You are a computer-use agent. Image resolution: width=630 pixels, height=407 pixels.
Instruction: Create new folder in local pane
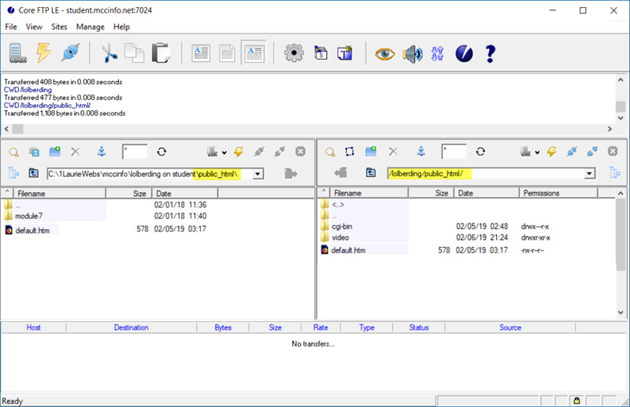(54, 151)
